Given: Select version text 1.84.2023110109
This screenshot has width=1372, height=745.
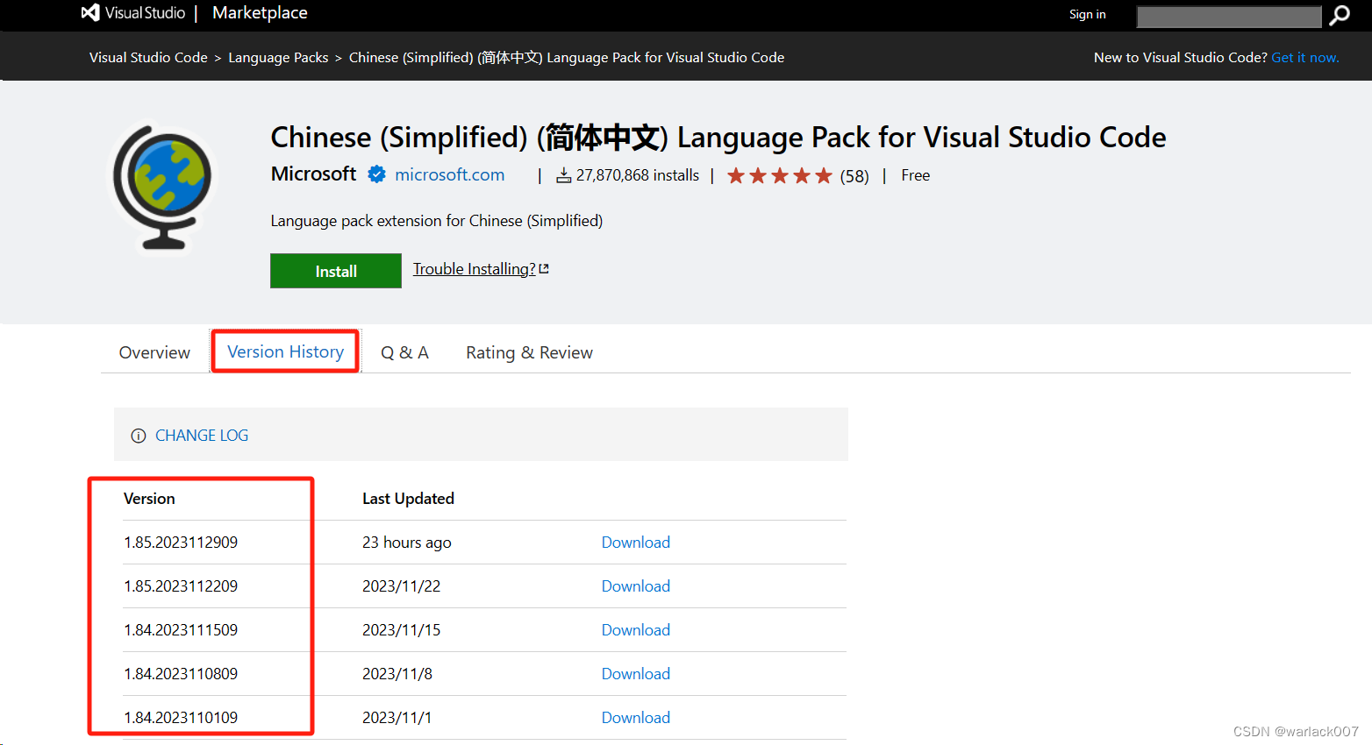Looking at the screenshot, I should 181,718.
